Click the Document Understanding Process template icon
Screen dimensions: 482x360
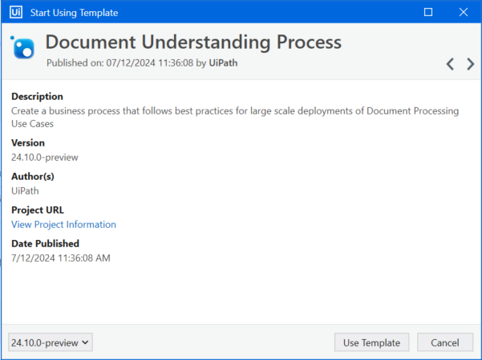22,47
